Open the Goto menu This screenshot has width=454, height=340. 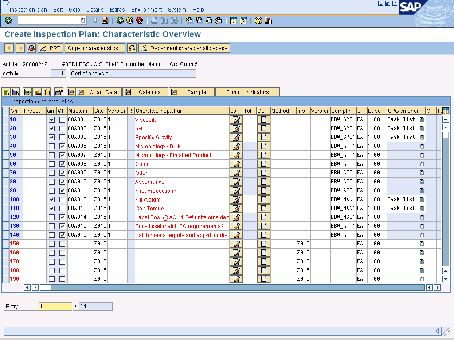(x=74, y=10)
